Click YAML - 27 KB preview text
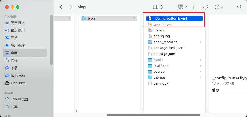247x117 pixels. [x=223, y=84]
